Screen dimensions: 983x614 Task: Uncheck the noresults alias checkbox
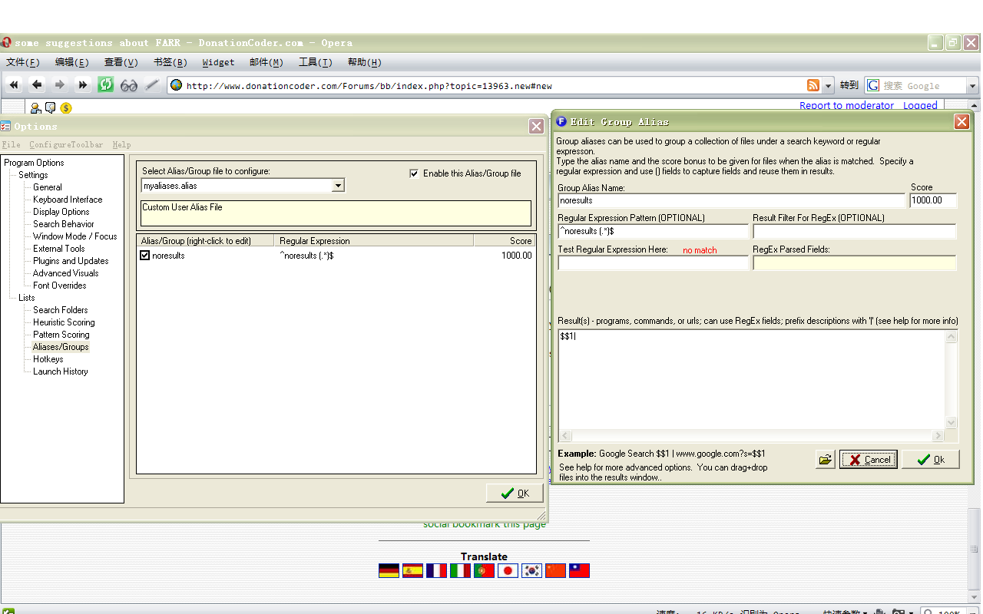tap(145, 256)
